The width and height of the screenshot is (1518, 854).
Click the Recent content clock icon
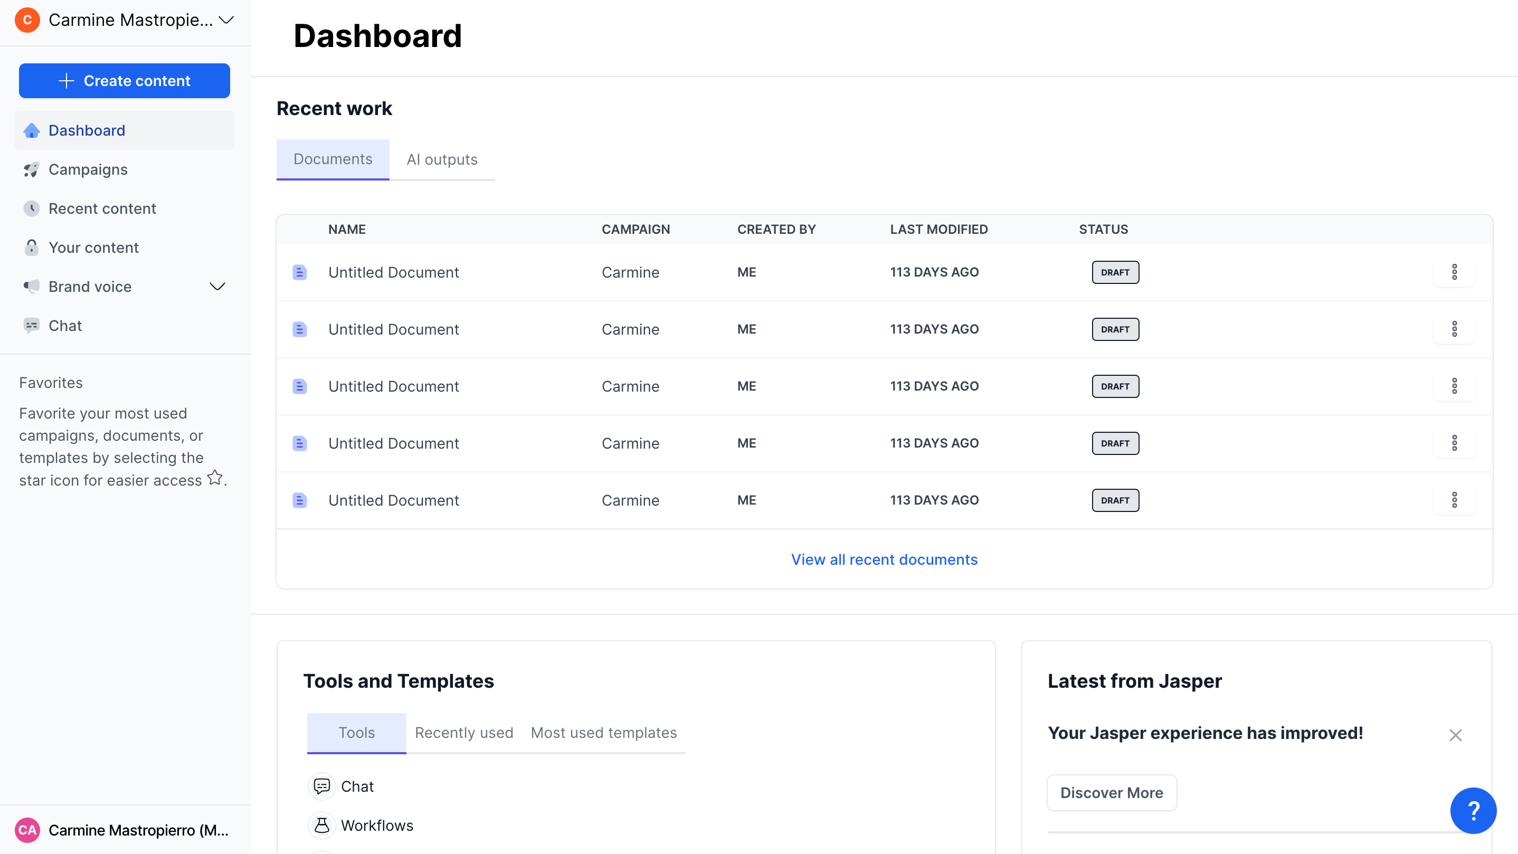(x=31, y=208)
